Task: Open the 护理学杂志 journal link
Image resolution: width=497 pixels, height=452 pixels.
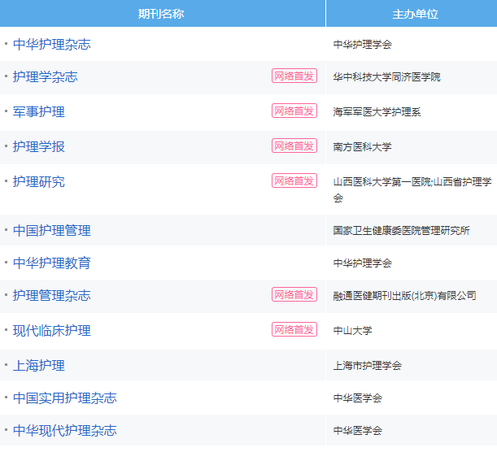Action: click(x=46, y=77)
